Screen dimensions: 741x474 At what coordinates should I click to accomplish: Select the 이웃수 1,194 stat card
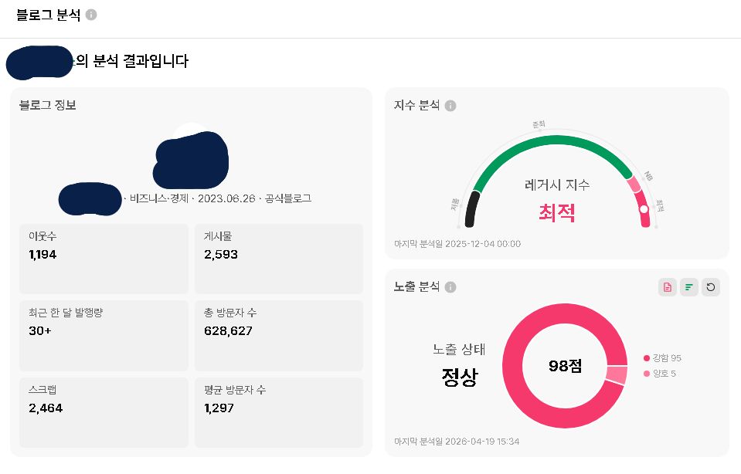coord(104,259)
